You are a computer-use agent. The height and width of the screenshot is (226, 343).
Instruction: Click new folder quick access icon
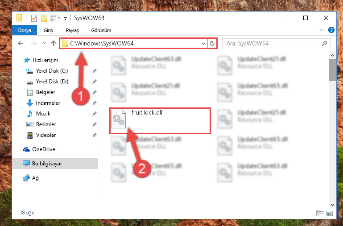tap(44, 18)
